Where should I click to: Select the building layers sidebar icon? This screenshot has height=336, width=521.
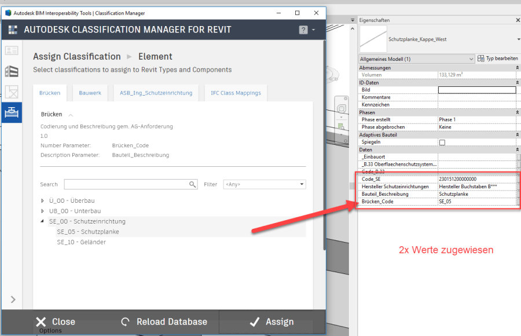click(12, 71)
